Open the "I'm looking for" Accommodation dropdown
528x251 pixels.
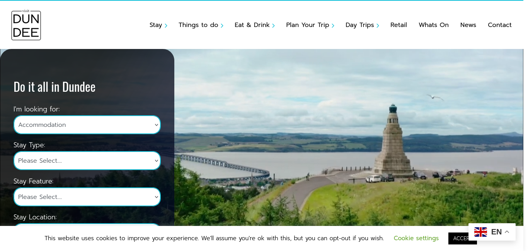click(87, 125)
